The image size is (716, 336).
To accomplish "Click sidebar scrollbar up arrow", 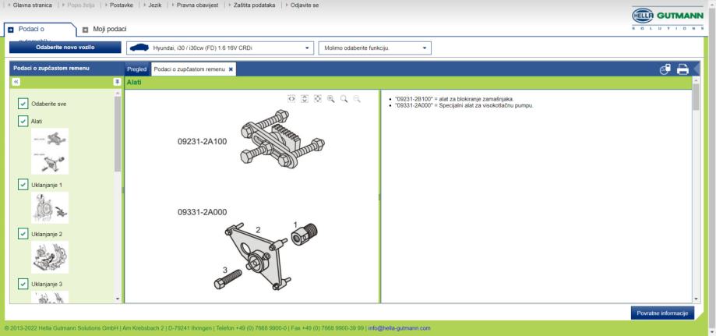I will [x=118, y=94].
